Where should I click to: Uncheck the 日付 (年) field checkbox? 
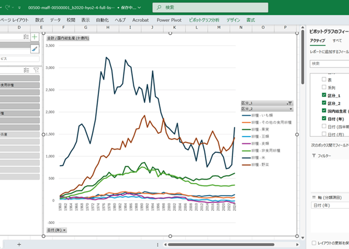point(324,118)
